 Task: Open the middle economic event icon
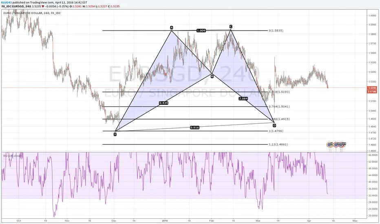[x=336, y=145]
